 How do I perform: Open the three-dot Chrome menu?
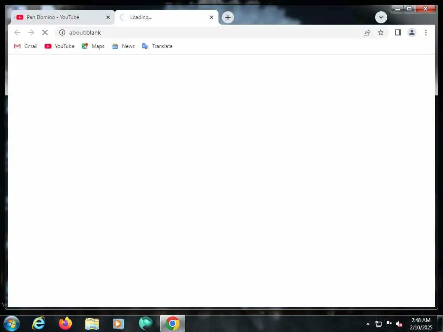coord(426,32)
